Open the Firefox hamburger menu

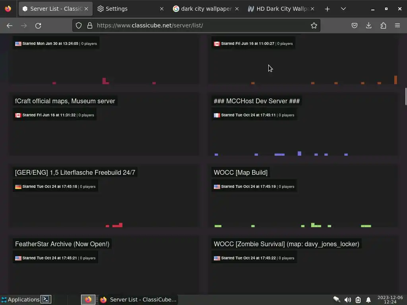click(x=397, y=25)
